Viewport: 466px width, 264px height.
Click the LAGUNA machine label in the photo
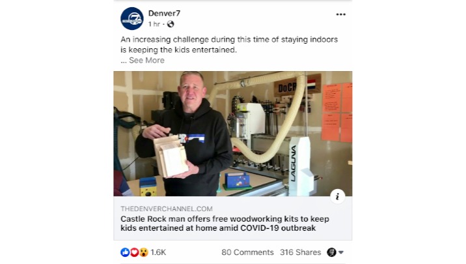pos(294,163)
